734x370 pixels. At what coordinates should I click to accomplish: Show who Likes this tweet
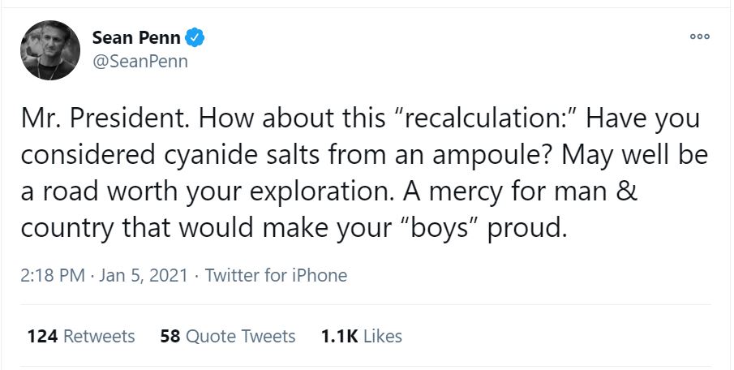[x=382, y=335]
